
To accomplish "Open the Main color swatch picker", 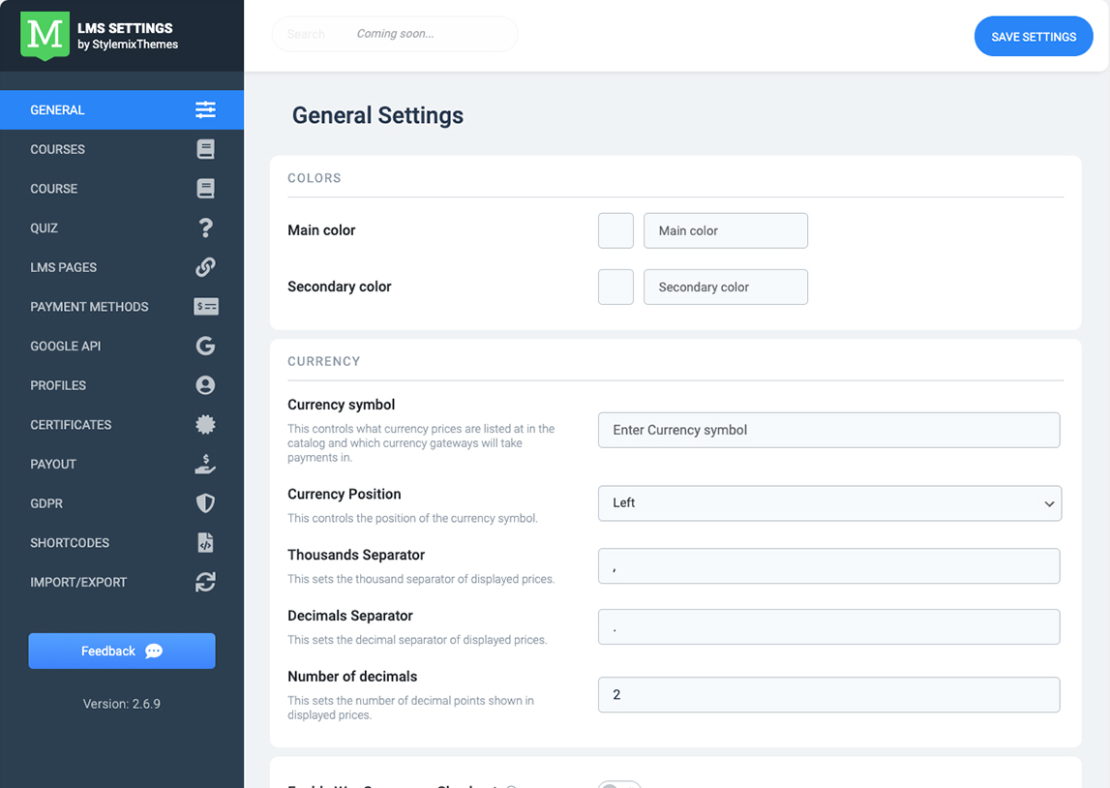I will [615, 231].
